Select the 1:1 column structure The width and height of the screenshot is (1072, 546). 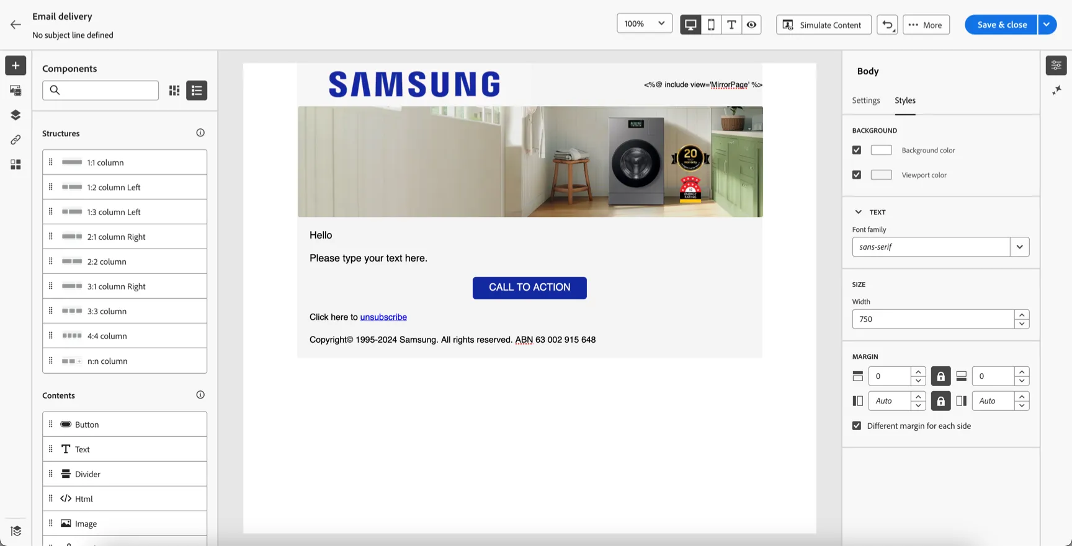125,162
